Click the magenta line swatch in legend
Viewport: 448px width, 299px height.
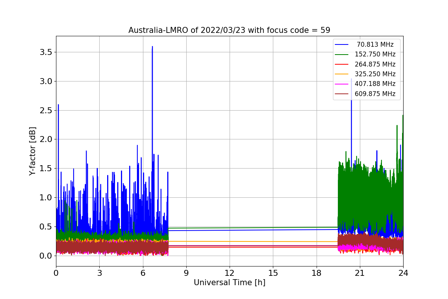pos(342,84)
